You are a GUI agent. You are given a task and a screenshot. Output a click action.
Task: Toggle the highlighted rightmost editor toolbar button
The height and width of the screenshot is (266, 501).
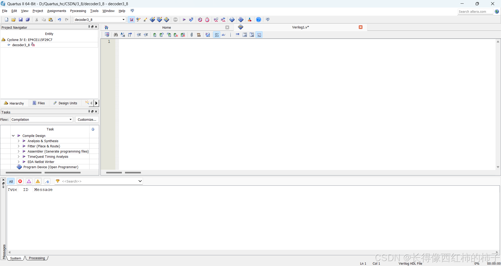(259, 35)
